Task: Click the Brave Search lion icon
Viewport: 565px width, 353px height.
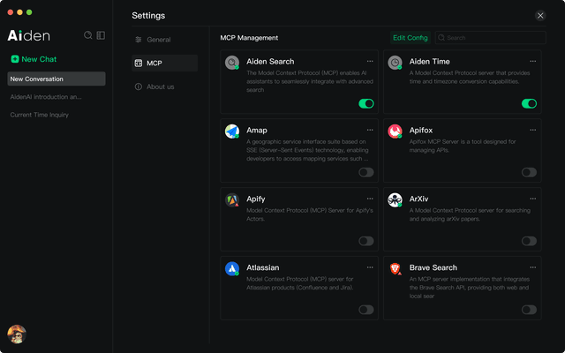Action: pyautogui.click(x=395, y=269)
